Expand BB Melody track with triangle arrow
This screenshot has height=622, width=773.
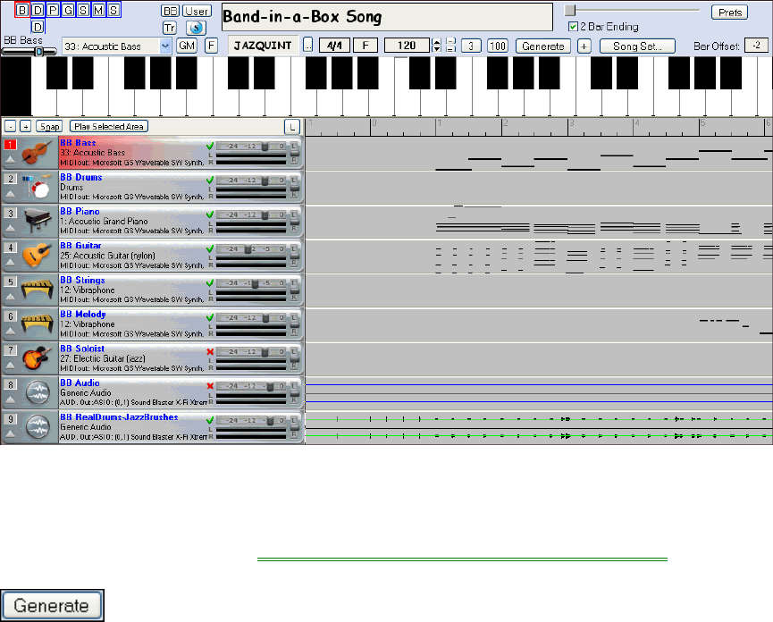click(11, 331)
